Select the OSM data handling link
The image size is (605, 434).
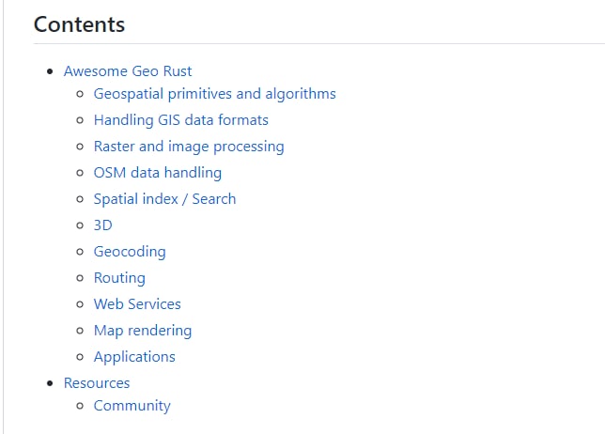[x=157, y=173]
